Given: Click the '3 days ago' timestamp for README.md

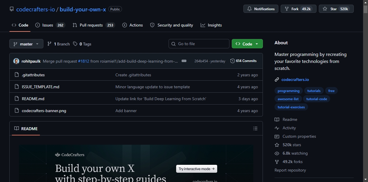Looking at the screenshot, I should coord(248,99).
